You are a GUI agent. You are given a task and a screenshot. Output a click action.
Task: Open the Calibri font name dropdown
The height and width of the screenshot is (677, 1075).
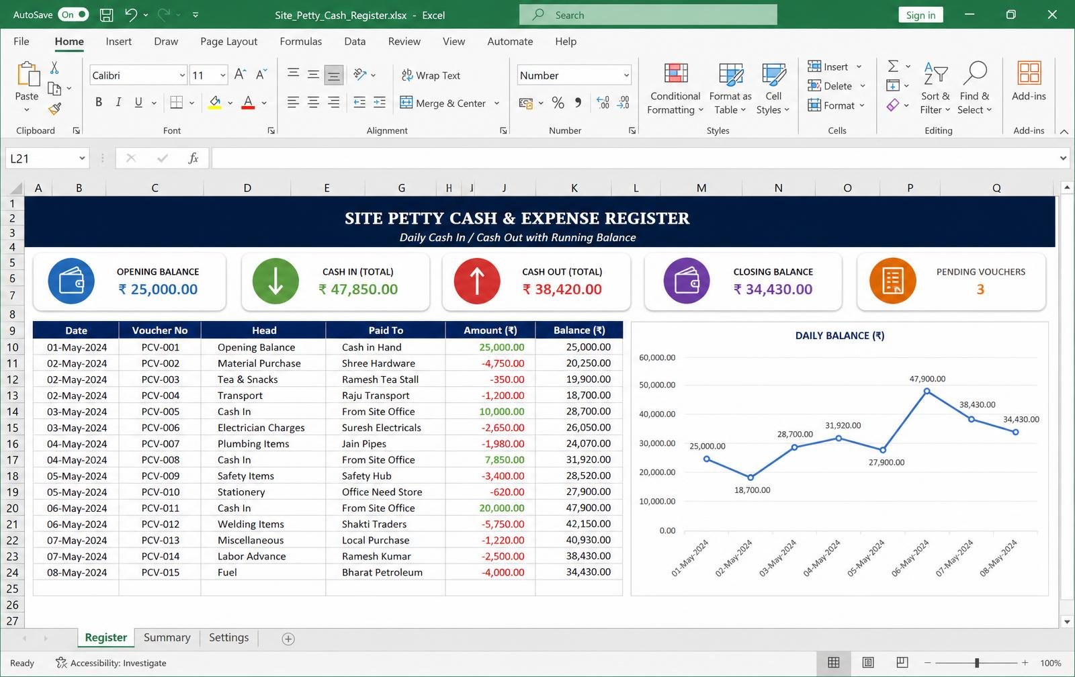[x=182, y=75]
